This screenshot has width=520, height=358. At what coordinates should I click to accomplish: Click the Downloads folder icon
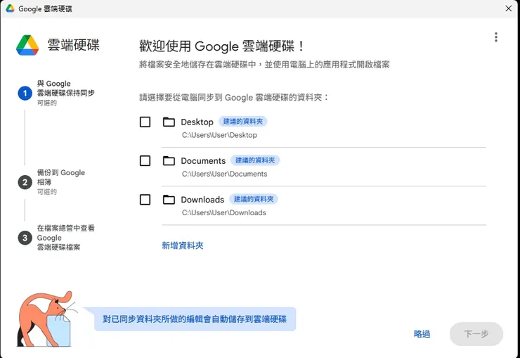[169, 200]
